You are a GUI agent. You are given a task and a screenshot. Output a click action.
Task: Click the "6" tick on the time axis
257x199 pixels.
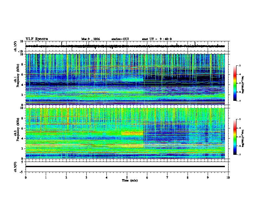coord(147,178)
